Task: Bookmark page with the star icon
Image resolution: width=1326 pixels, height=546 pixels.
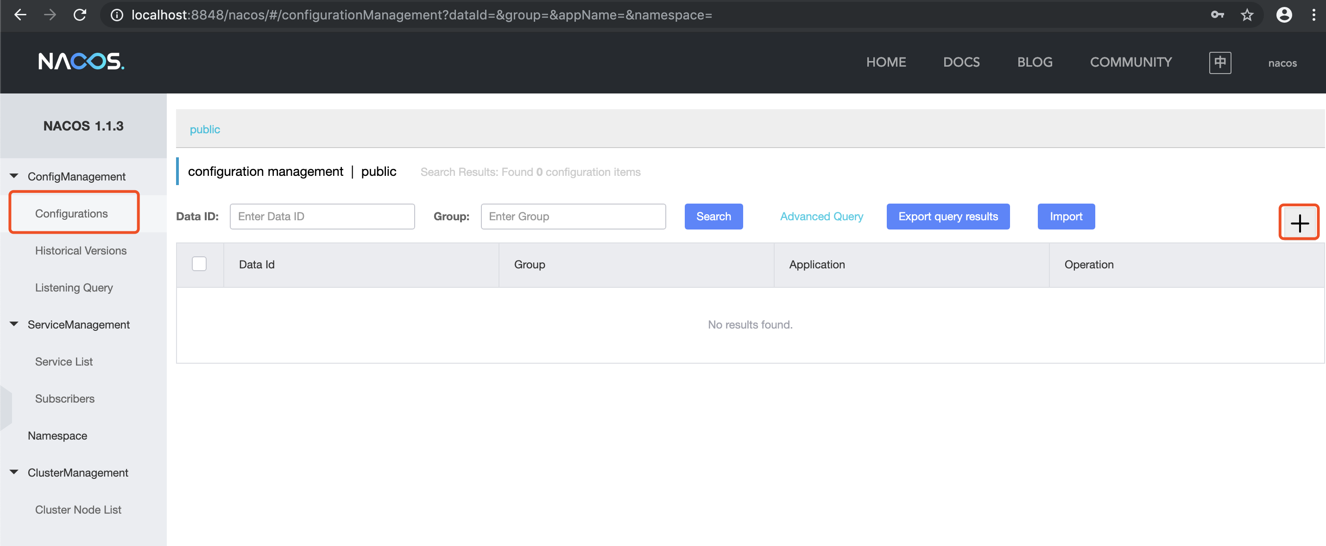Action: (1247, 15)
